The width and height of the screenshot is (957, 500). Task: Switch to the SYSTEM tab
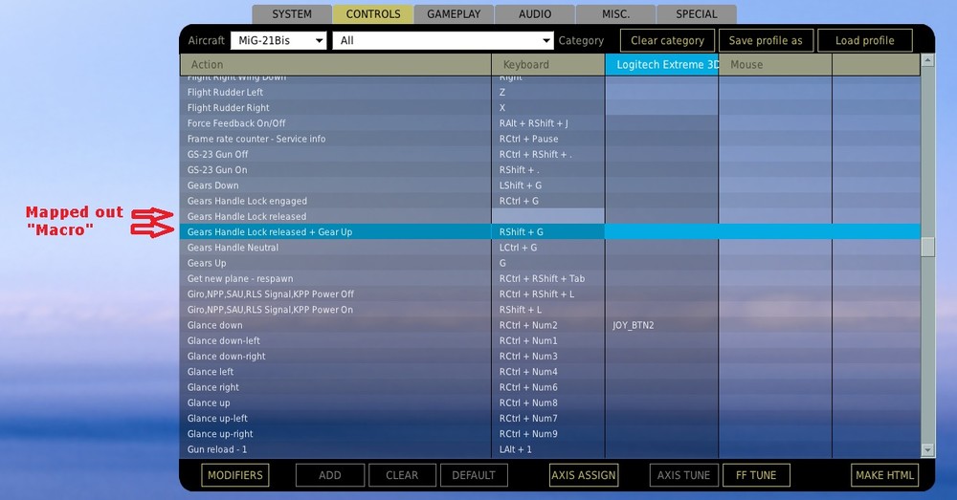click(292, 14)
